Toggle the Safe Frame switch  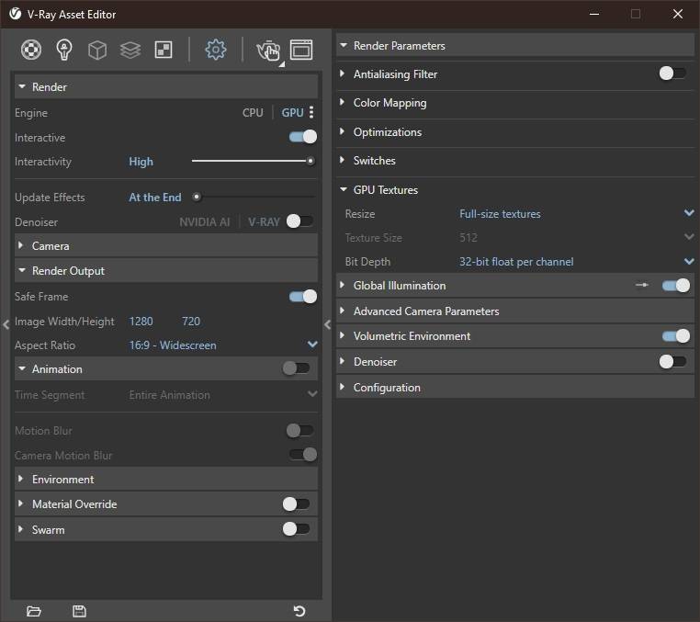pos(303,296)
